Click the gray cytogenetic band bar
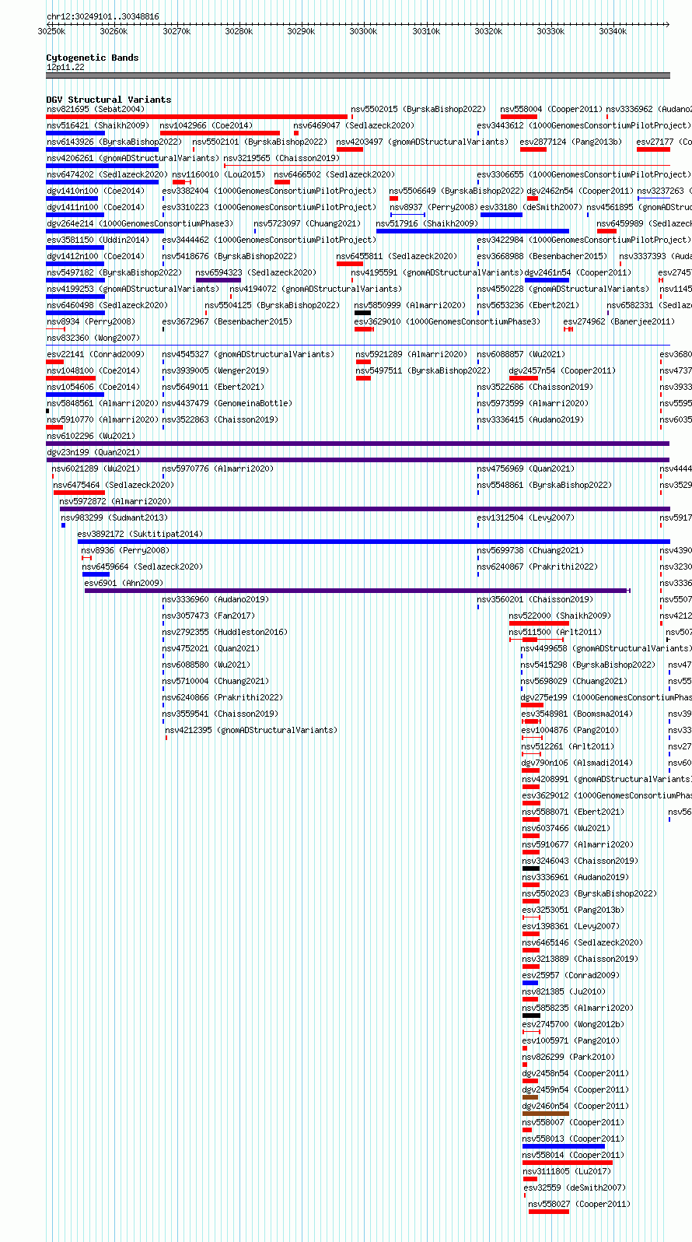Screen dimensions: 692x1242 click(358, 75)
